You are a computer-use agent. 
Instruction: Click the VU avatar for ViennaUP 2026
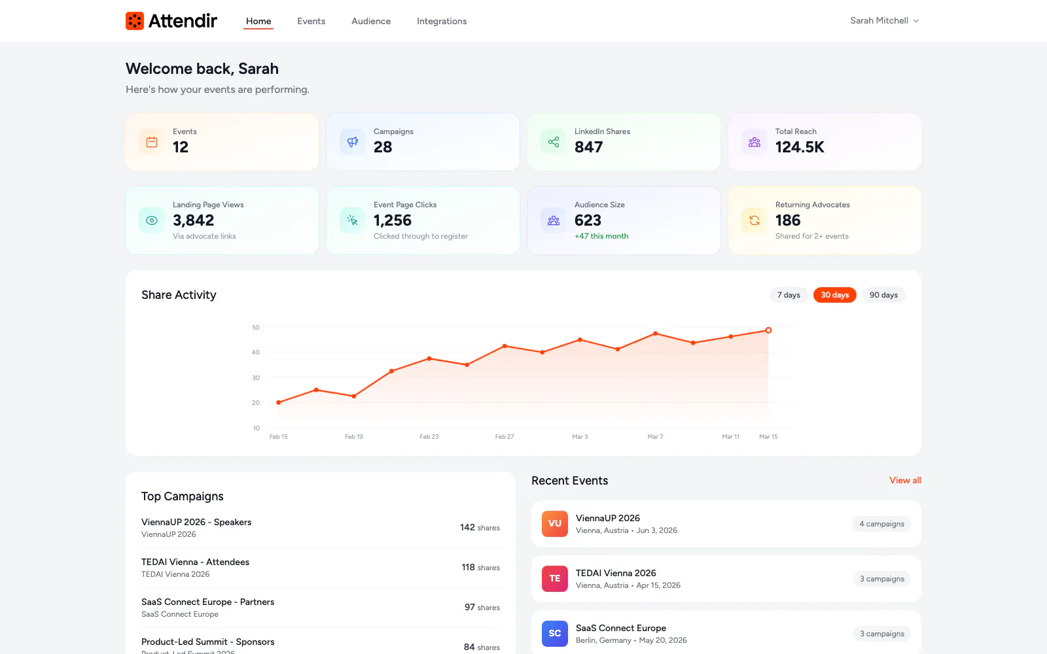point(555,524)
